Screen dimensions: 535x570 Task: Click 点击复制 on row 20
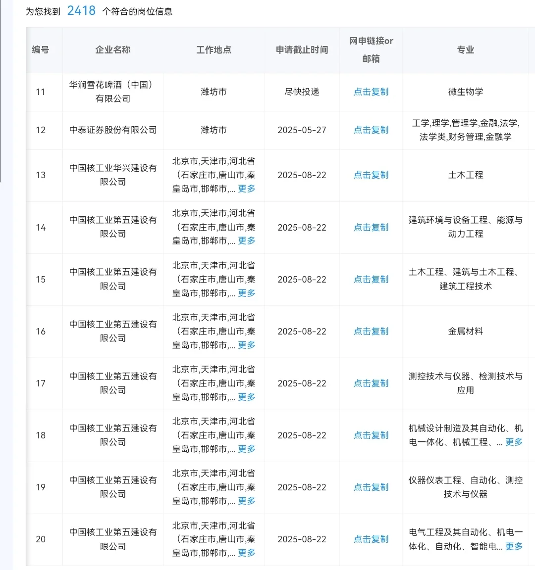pyautogui.click(x=371, y=539)
